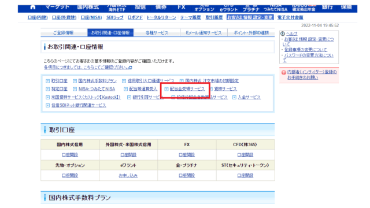Jump to 国内株式手数料プラン section link
The height and width of the screenshot is (208, 370).
pyautogui.click(x=98, y=81)
